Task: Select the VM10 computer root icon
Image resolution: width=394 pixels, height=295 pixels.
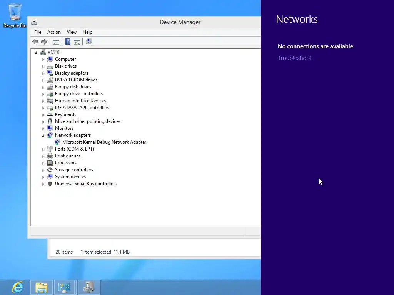Action: coord(43,52)
